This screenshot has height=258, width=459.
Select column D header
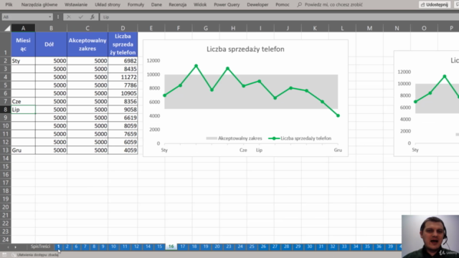(x=123, y=28)
